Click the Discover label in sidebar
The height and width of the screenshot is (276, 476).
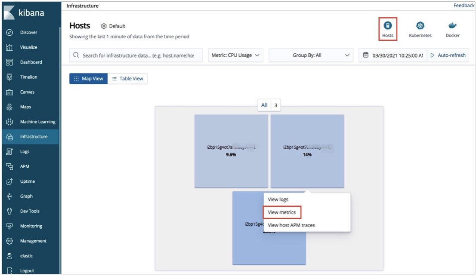29,32
